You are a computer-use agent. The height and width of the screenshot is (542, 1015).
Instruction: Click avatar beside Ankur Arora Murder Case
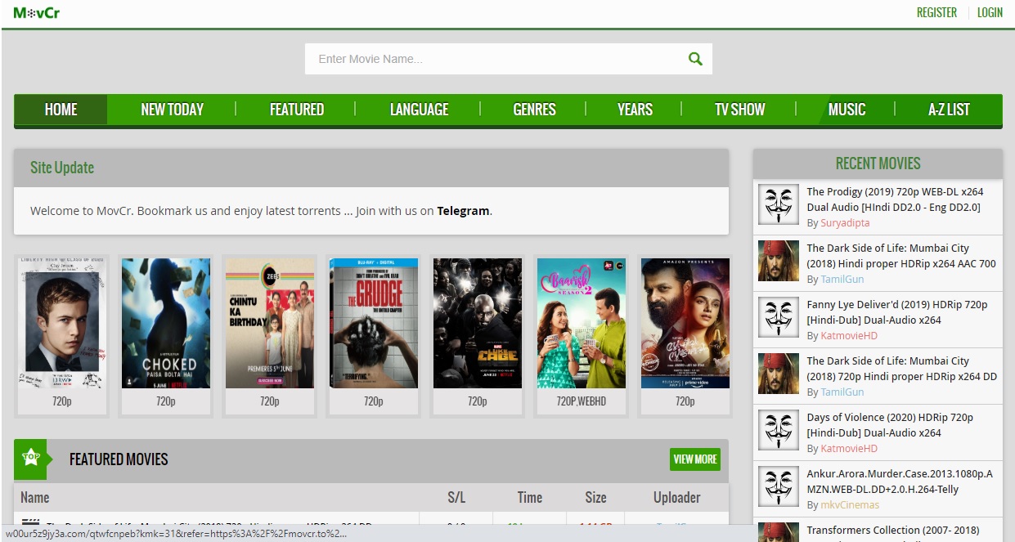[779, 486]
